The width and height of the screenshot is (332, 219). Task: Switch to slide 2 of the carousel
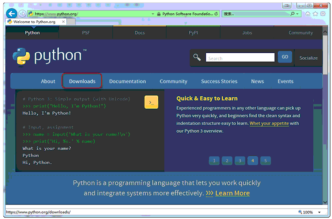[227, 161]
